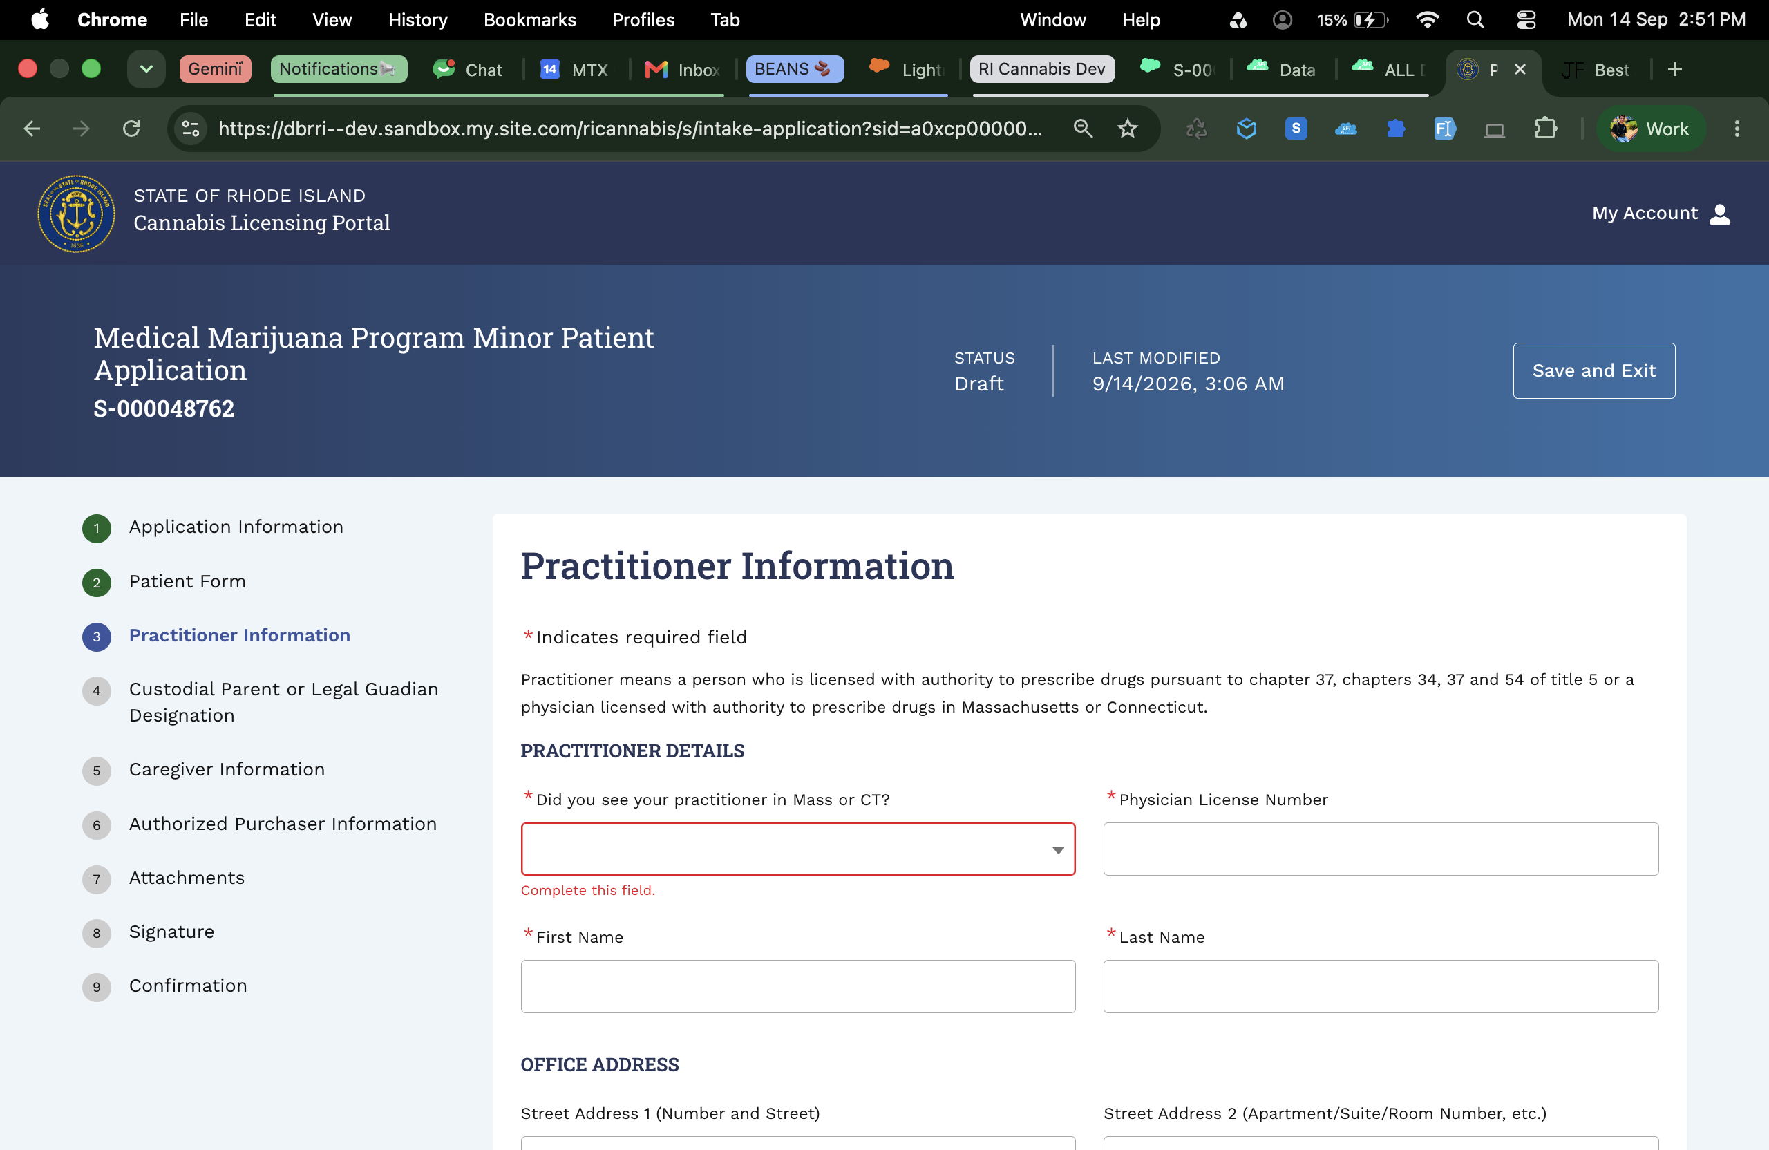Select Authorized Purchaser Information step

coord(283,824)
